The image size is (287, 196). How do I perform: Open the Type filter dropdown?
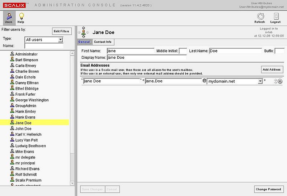click(x=60, y=40)
